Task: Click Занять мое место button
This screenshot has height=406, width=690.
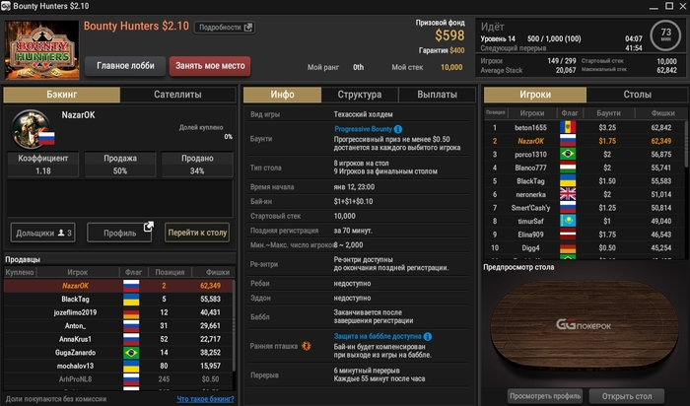Action: [210, 66]
